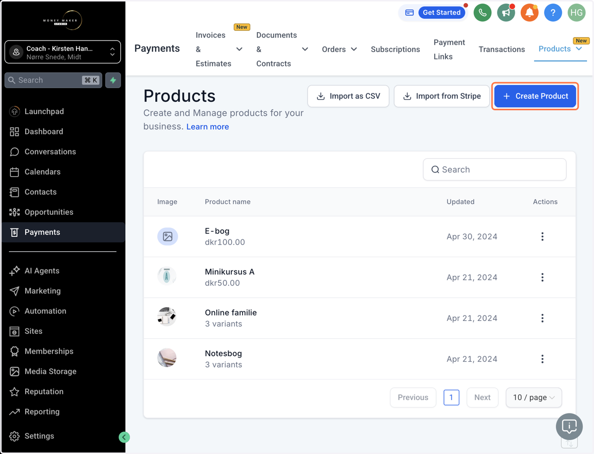Expand the Orders dropdown
The image size is (594, 454).
[x=354, y=49]
